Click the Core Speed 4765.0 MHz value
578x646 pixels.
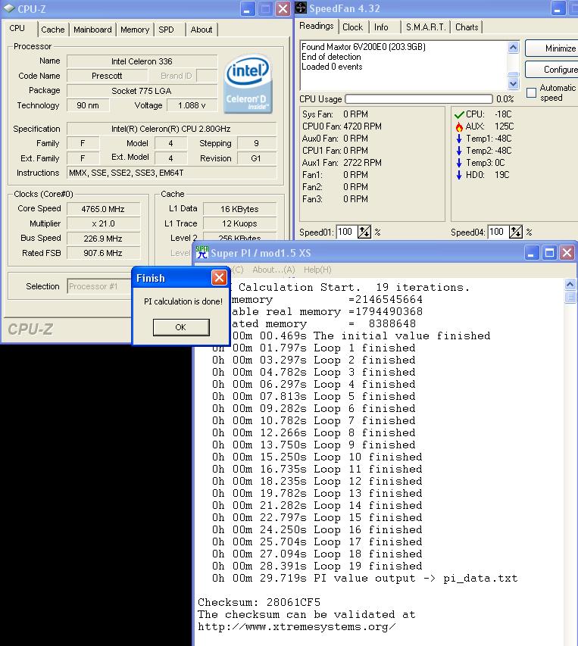click(103, 209)
